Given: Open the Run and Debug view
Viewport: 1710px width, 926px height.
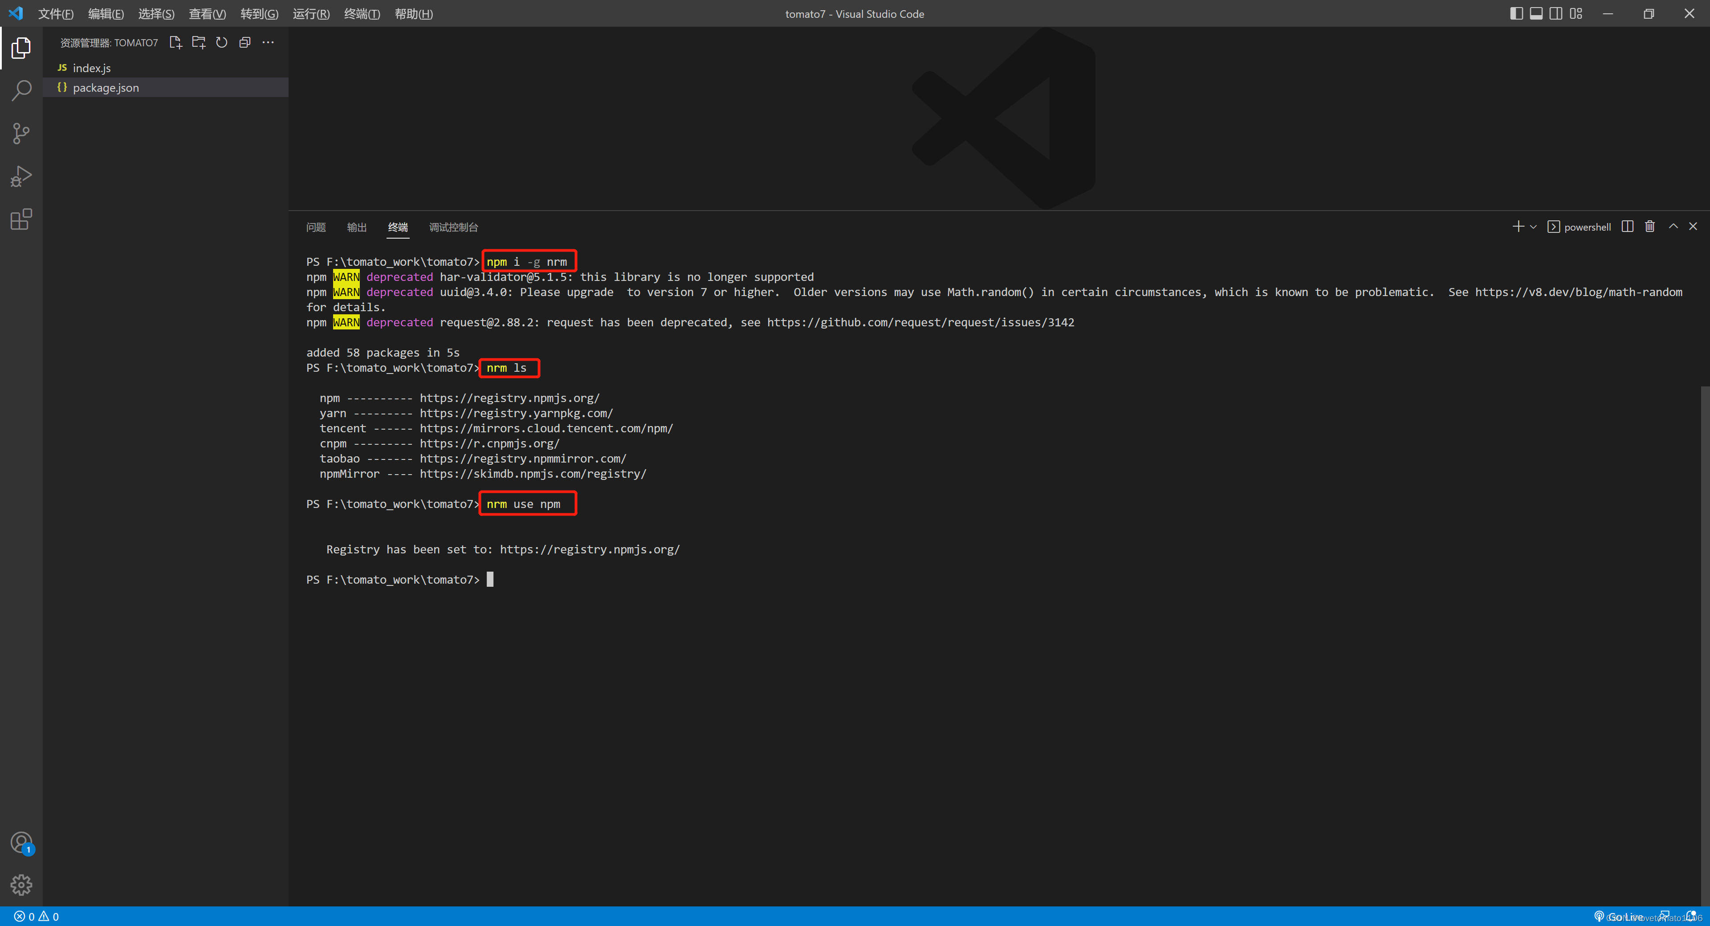Looking at the screenshot, I should click(21, 177).
